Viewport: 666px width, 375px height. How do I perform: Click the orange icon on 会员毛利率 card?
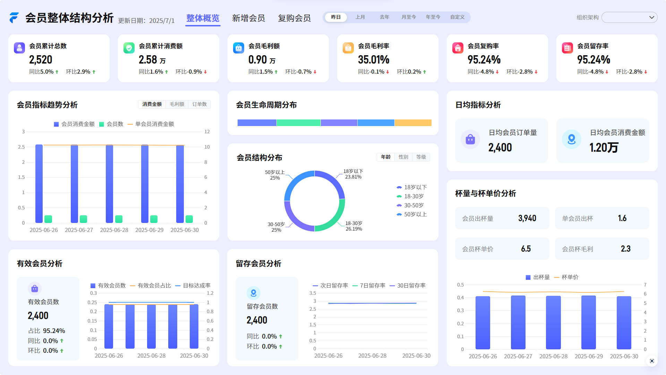[348, 48]
